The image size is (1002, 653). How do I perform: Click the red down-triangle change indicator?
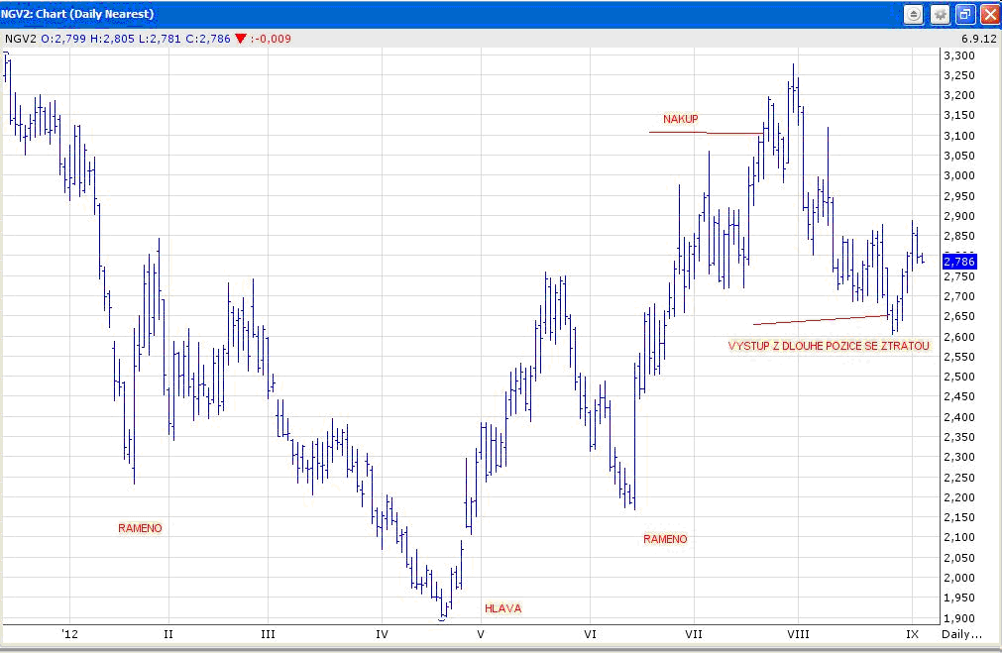[x=240, y=39]
